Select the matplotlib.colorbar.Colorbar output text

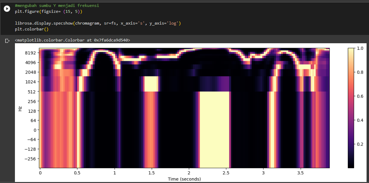point(73,40)
